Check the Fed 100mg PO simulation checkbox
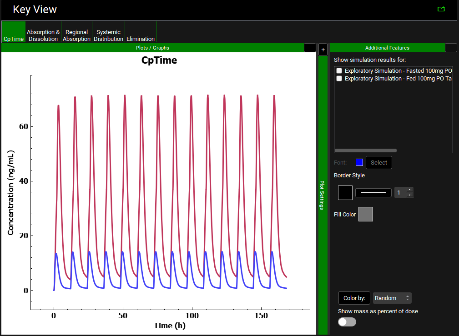Screen dimensions: 459x336 pyautogui.click(x=339, y=79)
